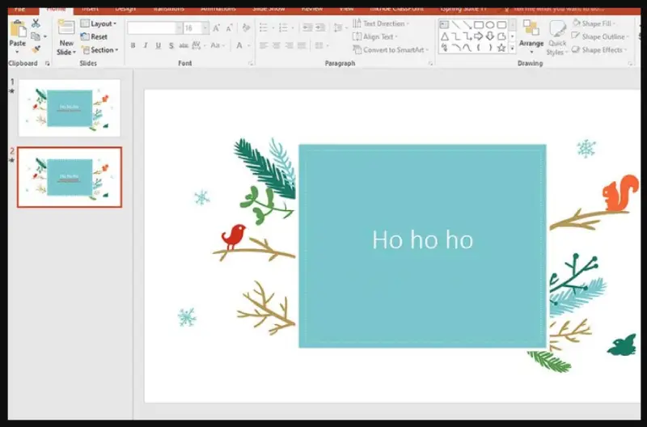Expand the shapes gallery More arrow
647x427 pixels.
(512, 49)
